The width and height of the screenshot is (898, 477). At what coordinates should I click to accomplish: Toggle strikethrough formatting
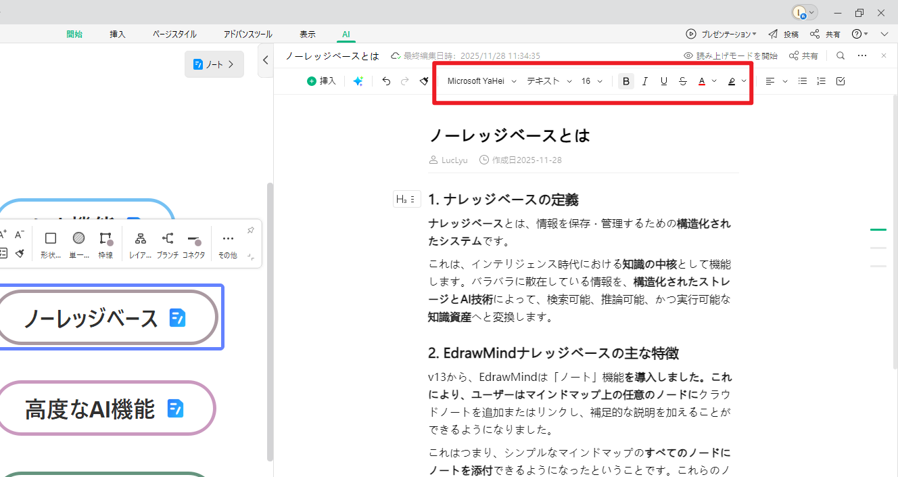point(683,81)
